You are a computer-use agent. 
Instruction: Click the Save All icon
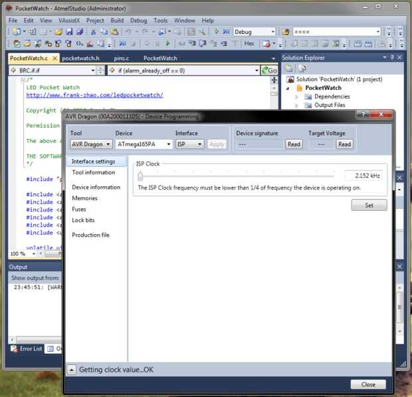(x=80, y=32)
